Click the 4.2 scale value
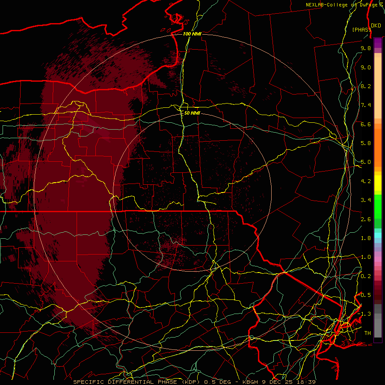Screen dimensions: 385x385 point(366,181)
